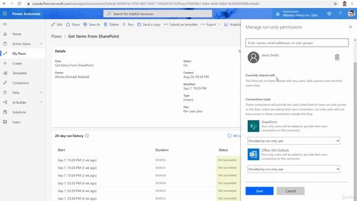Save the run-only permissions
Viewport: 357px width, 201px height.
point(259,191)
